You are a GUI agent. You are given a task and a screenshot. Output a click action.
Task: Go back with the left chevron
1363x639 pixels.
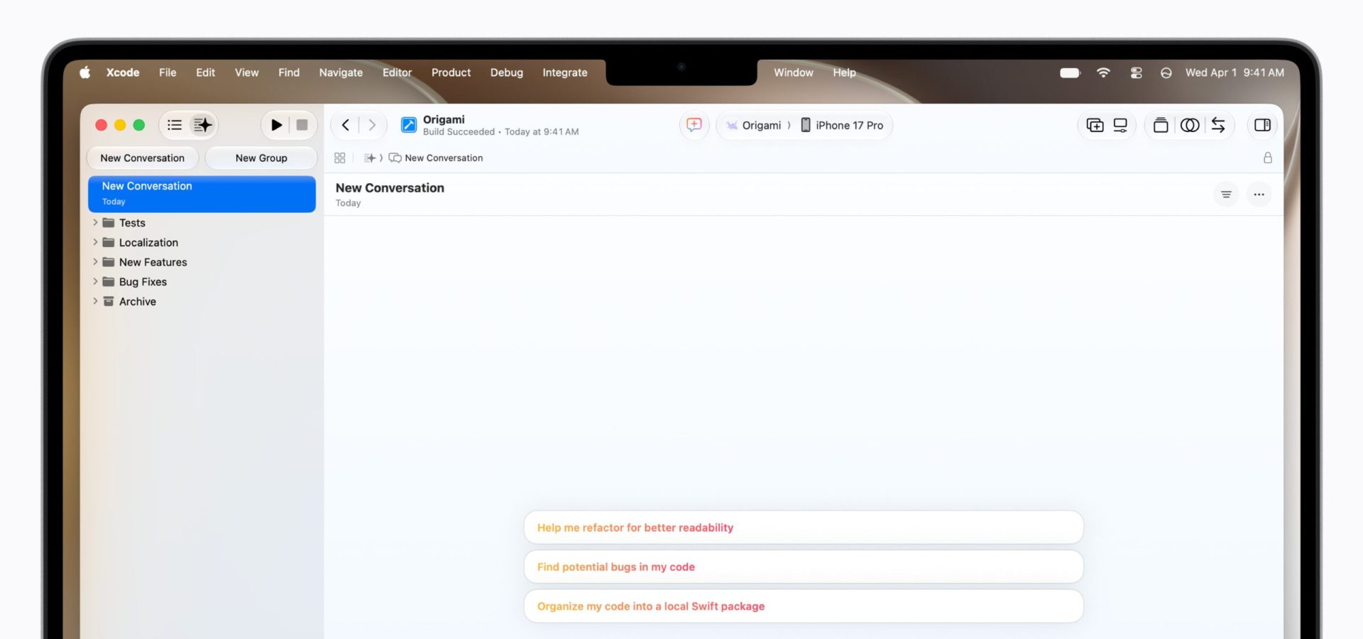(x=346, y=125)
